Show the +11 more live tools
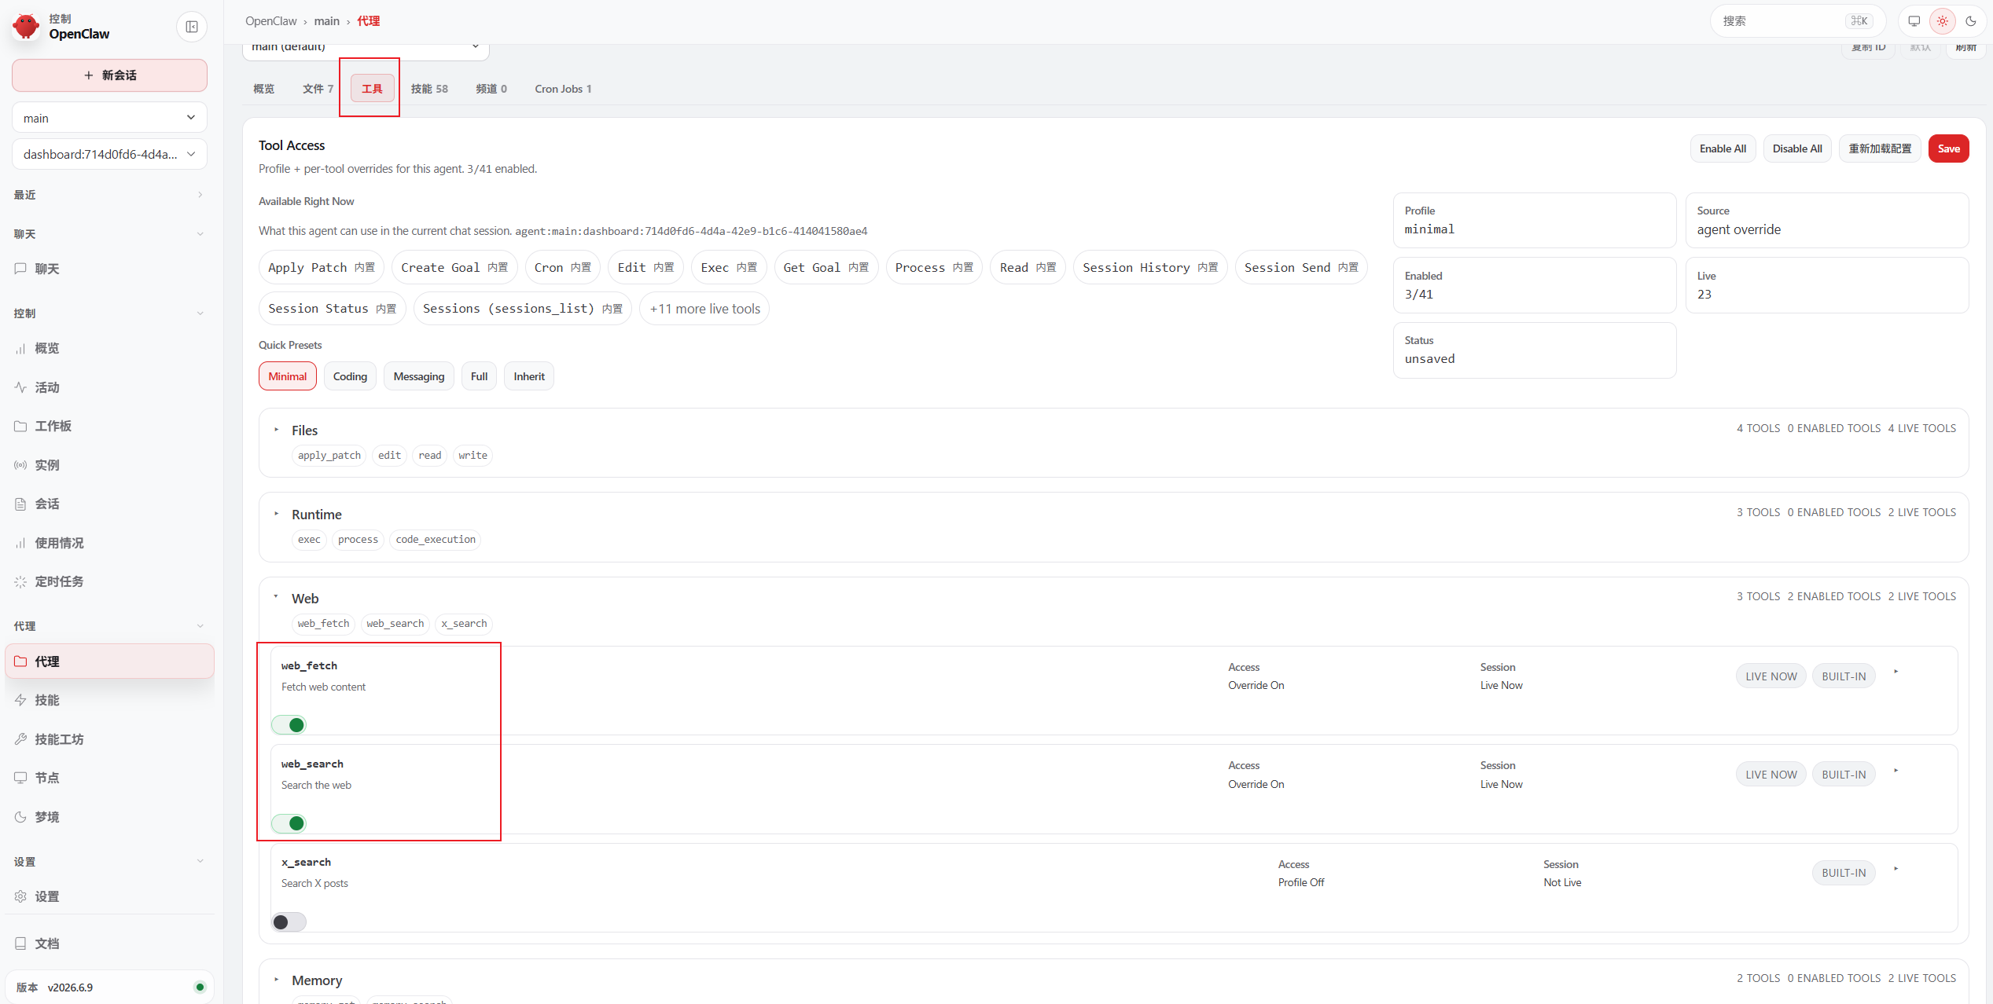Screen dimensions: 1993x1004 705,309
